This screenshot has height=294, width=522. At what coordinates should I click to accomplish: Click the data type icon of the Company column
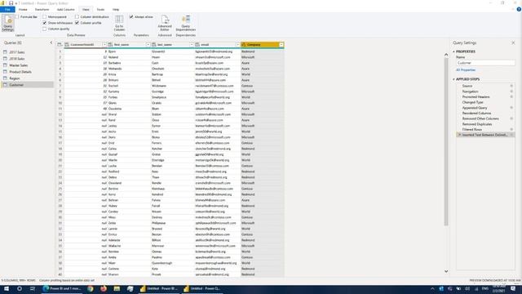point(243,45)
